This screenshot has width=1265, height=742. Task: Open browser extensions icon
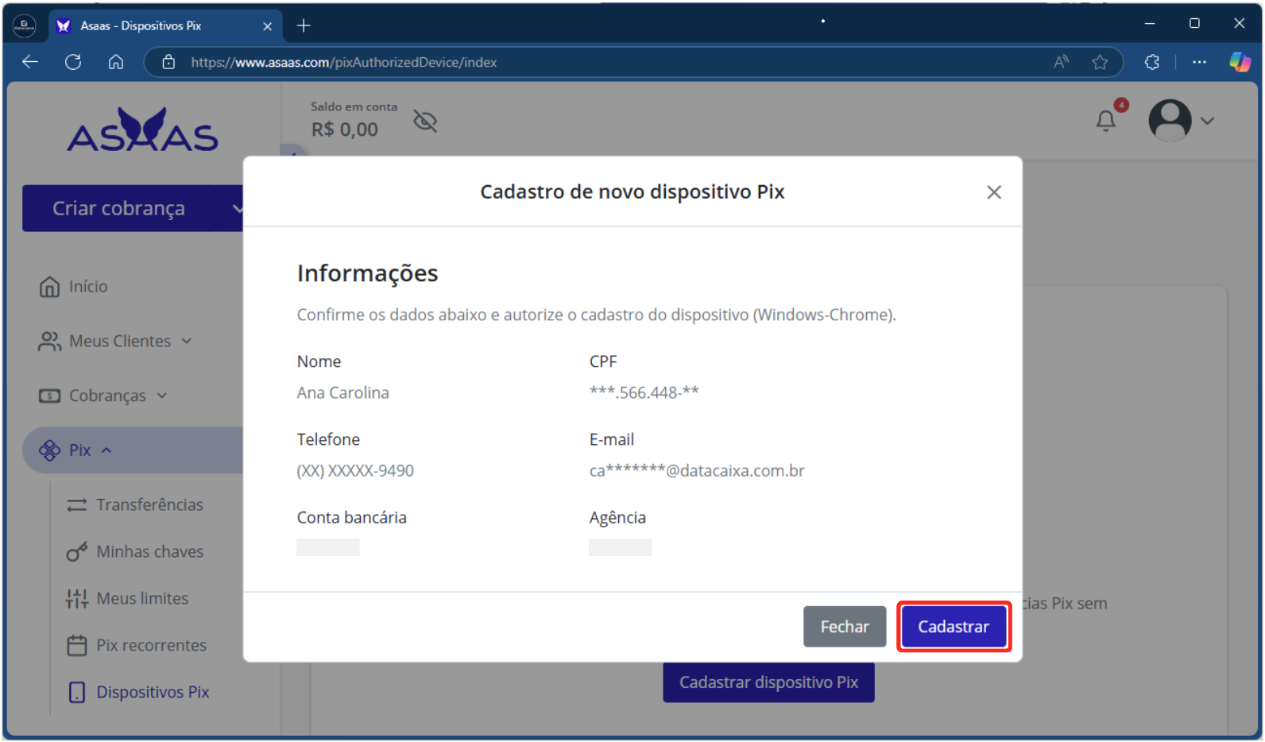[1152, 62]
